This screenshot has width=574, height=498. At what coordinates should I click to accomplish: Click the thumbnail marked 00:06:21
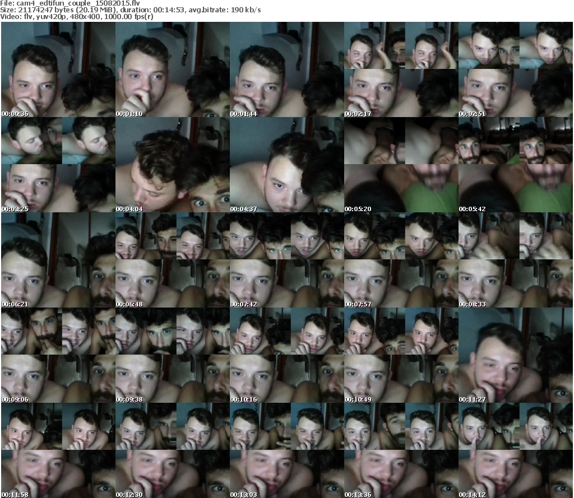(x=58, y=260)
